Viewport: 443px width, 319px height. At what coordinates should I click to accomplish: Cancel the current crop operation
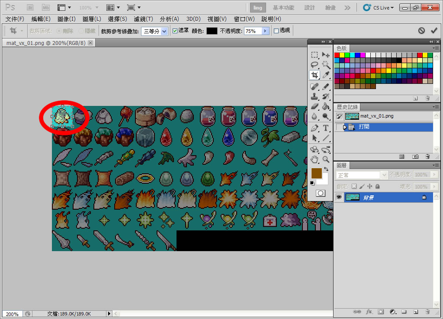tap(421, 31)
